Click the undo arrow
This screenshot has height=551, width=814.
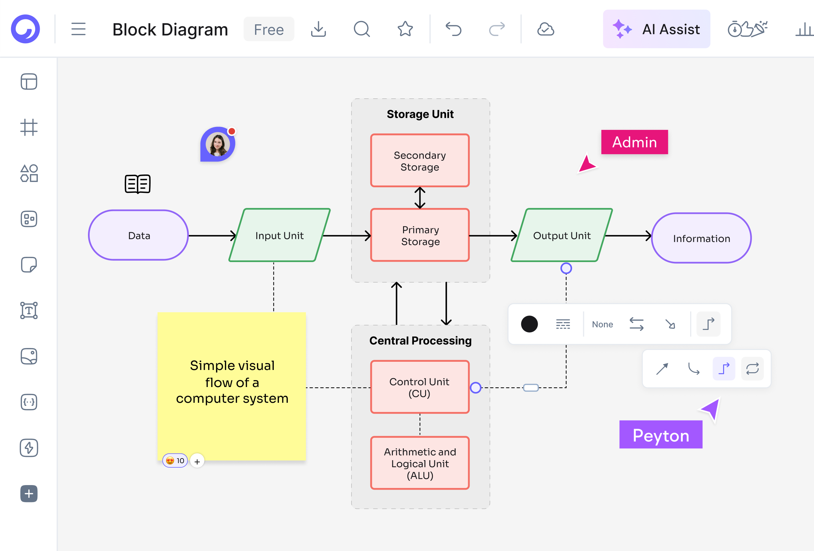click(454, 29)
